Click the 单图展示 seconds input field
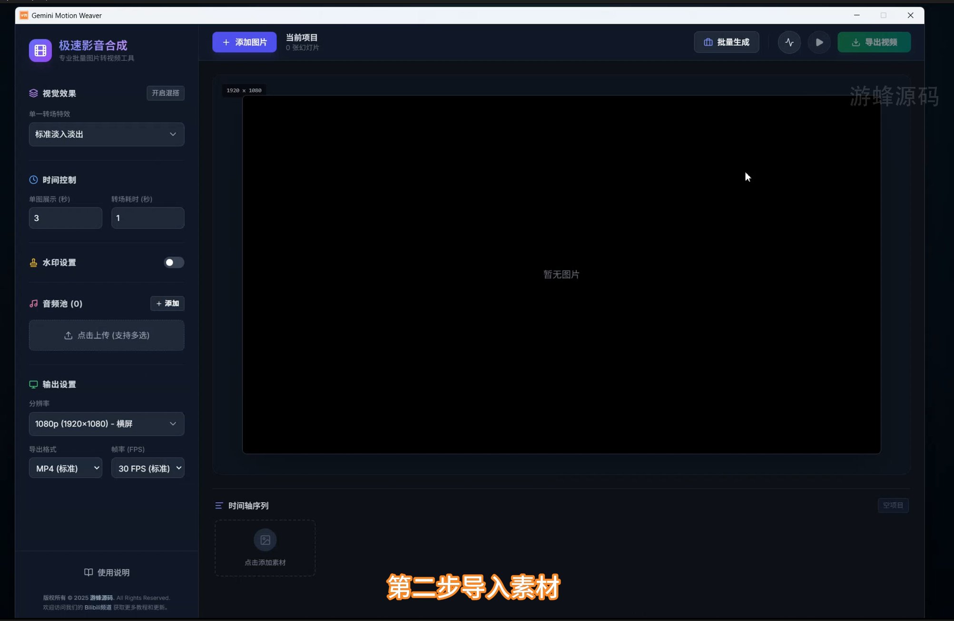 66,218
